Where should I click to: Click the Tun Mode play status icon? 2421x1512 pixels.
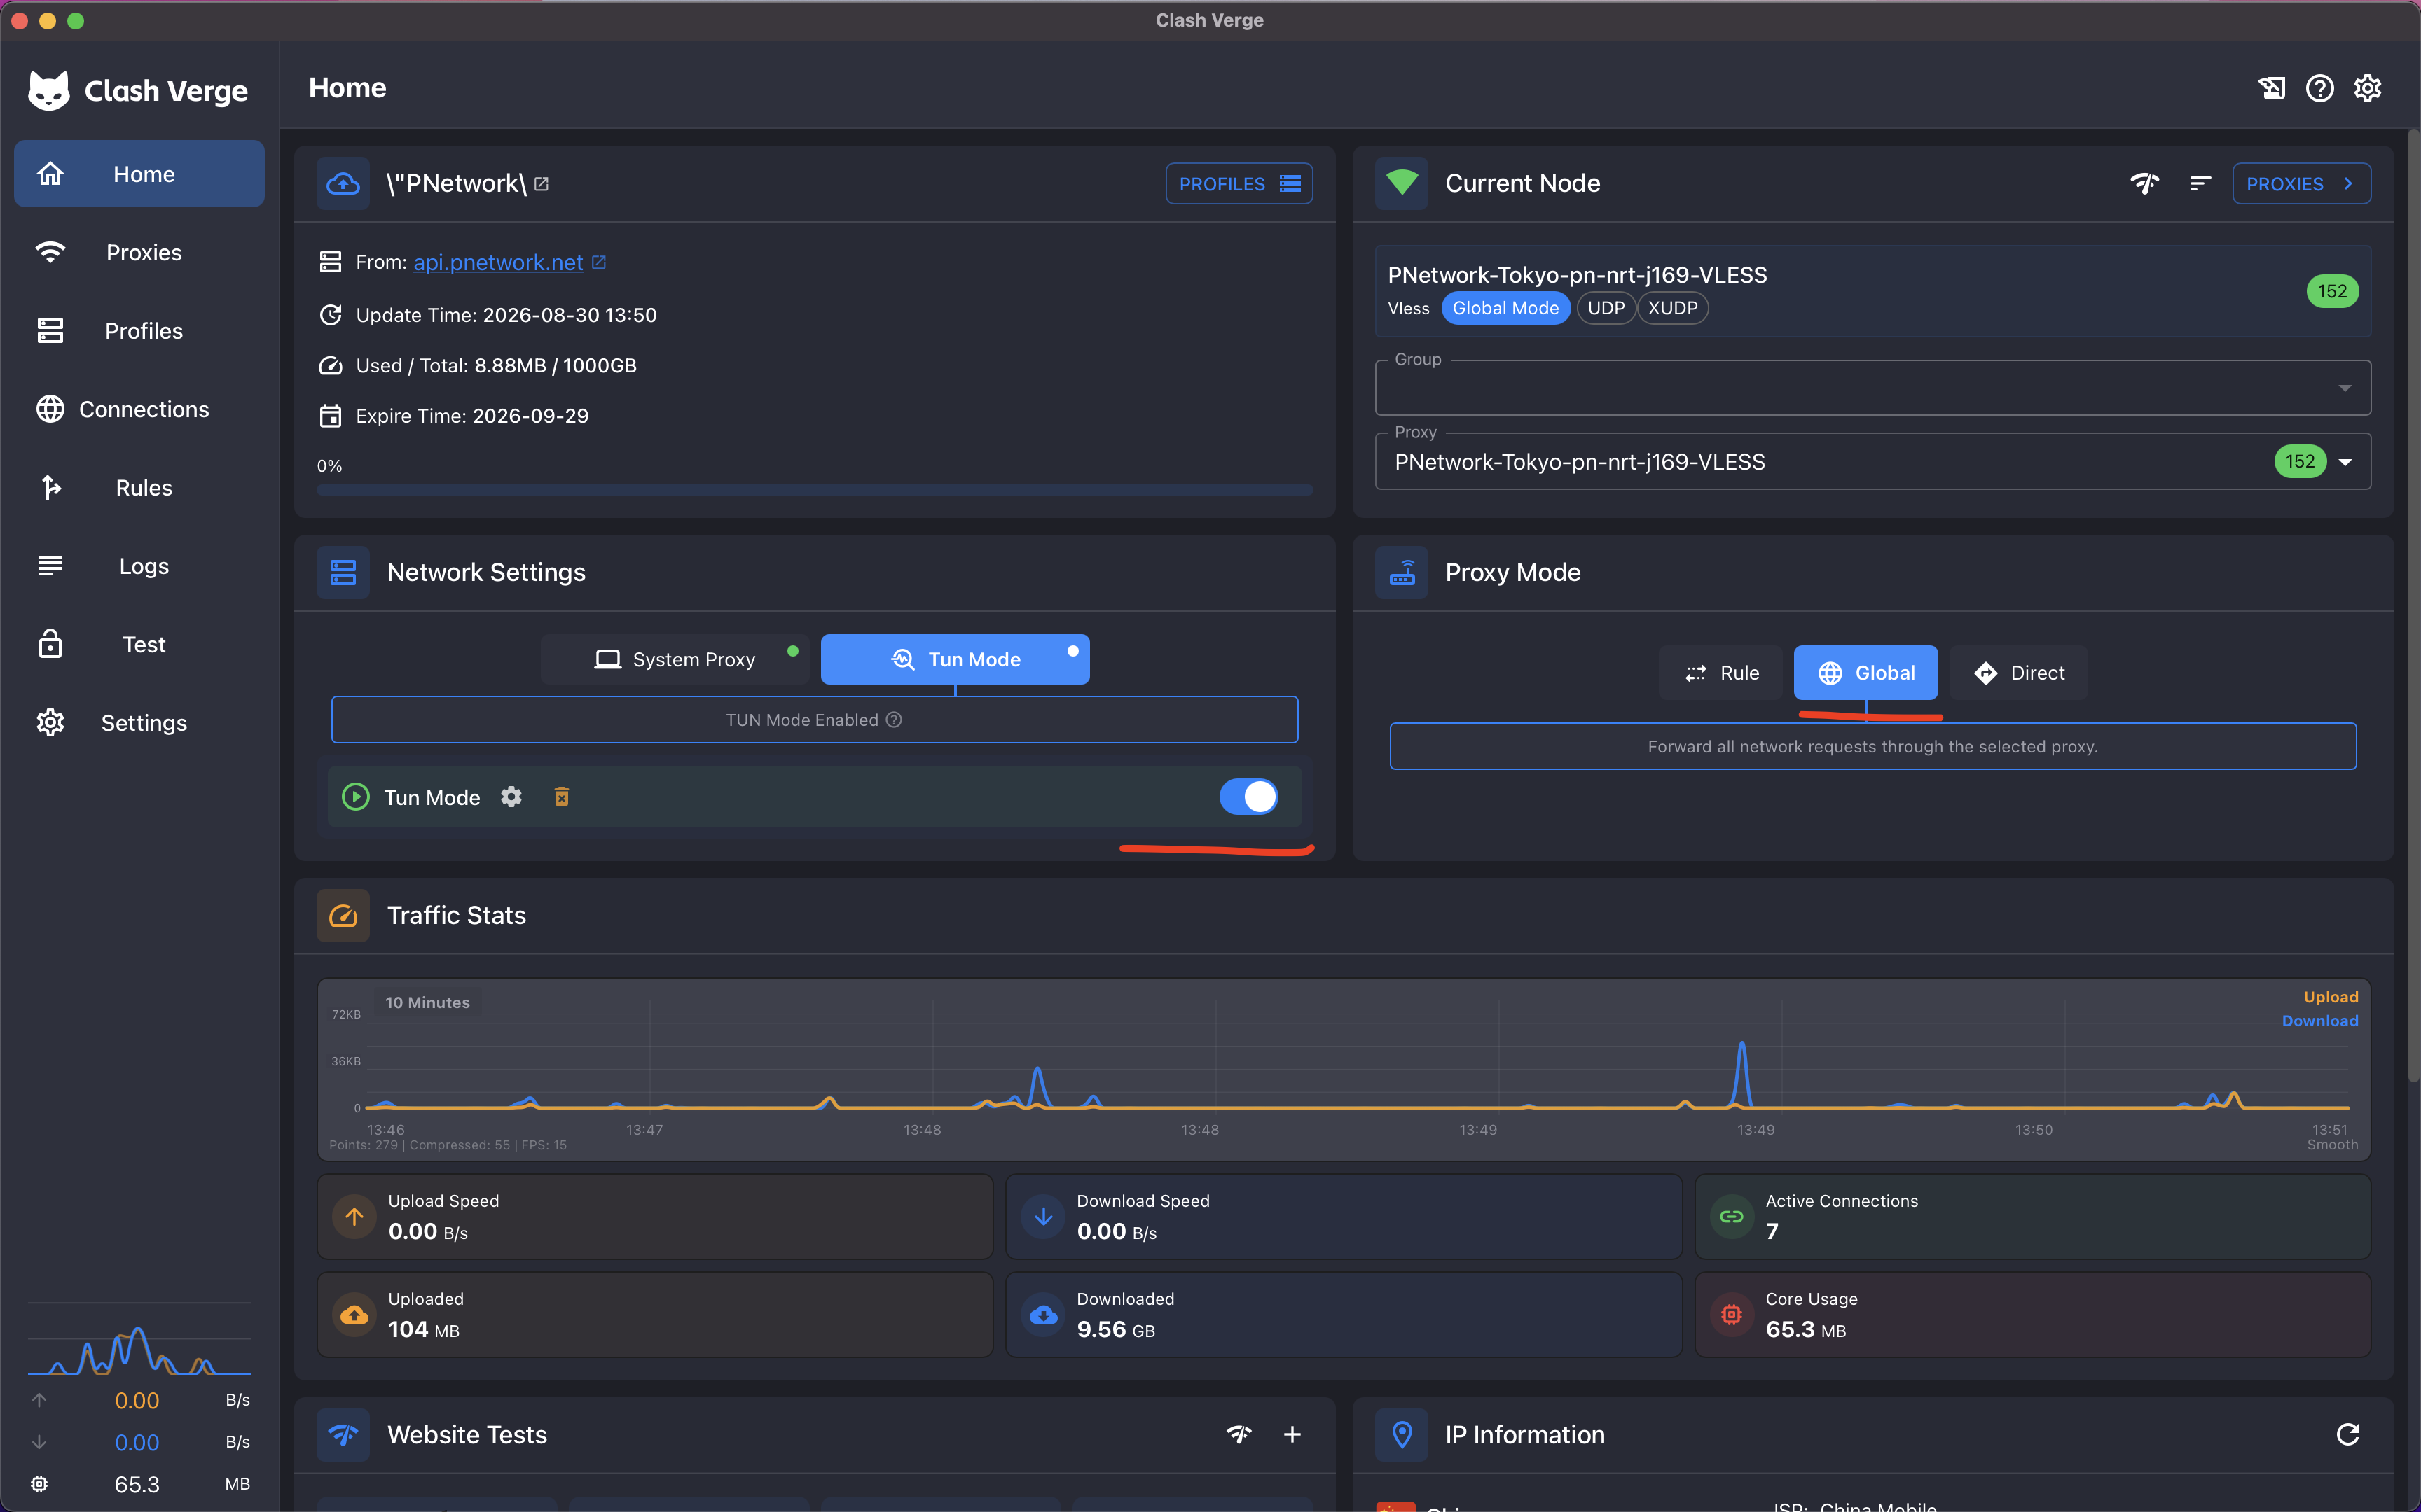coord(355,797)
